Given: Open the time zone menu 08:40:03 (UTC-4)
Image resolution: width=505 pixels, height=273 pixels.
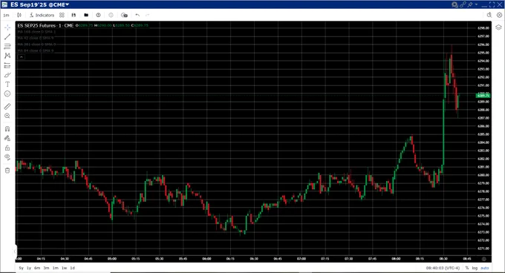Looking at the screenshot, I should click(443, 268).
